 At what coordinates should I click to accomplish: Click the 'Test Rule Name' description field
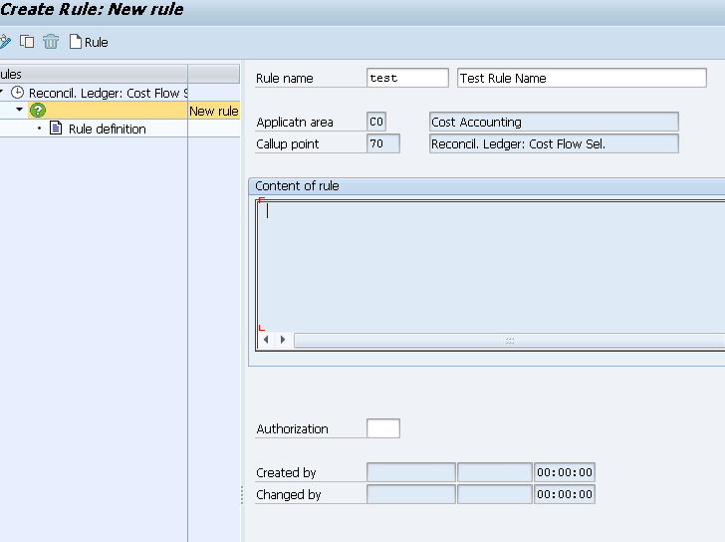coord(582,78)
